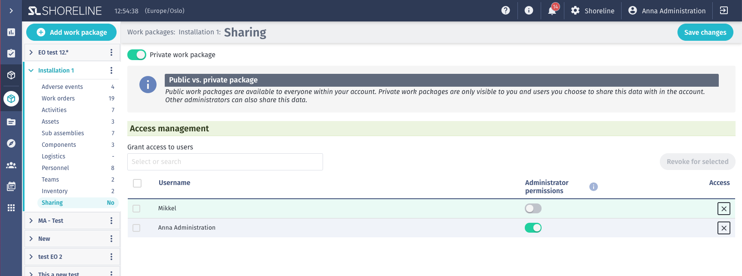Expand the New package

point(31,239)
